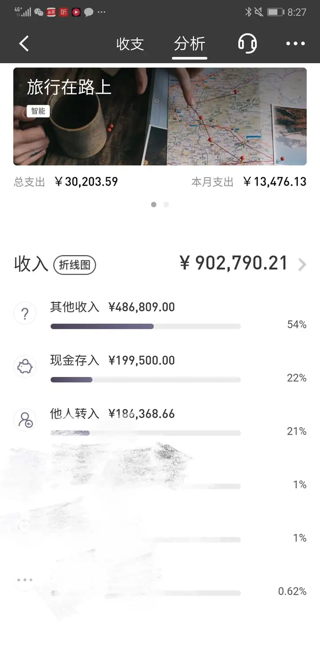Tap the WeChat icon in the status bar
This screenshot has height=664, width=320.
point(39,12)
